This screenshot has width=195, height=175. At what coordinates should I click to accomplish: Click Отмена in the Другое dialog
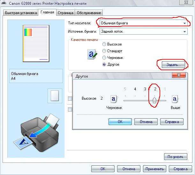146,122
